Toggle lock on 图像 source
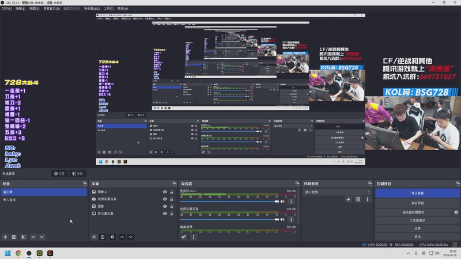Image resolution: width=461 pixels, height=259 pixels. [172, 206]
